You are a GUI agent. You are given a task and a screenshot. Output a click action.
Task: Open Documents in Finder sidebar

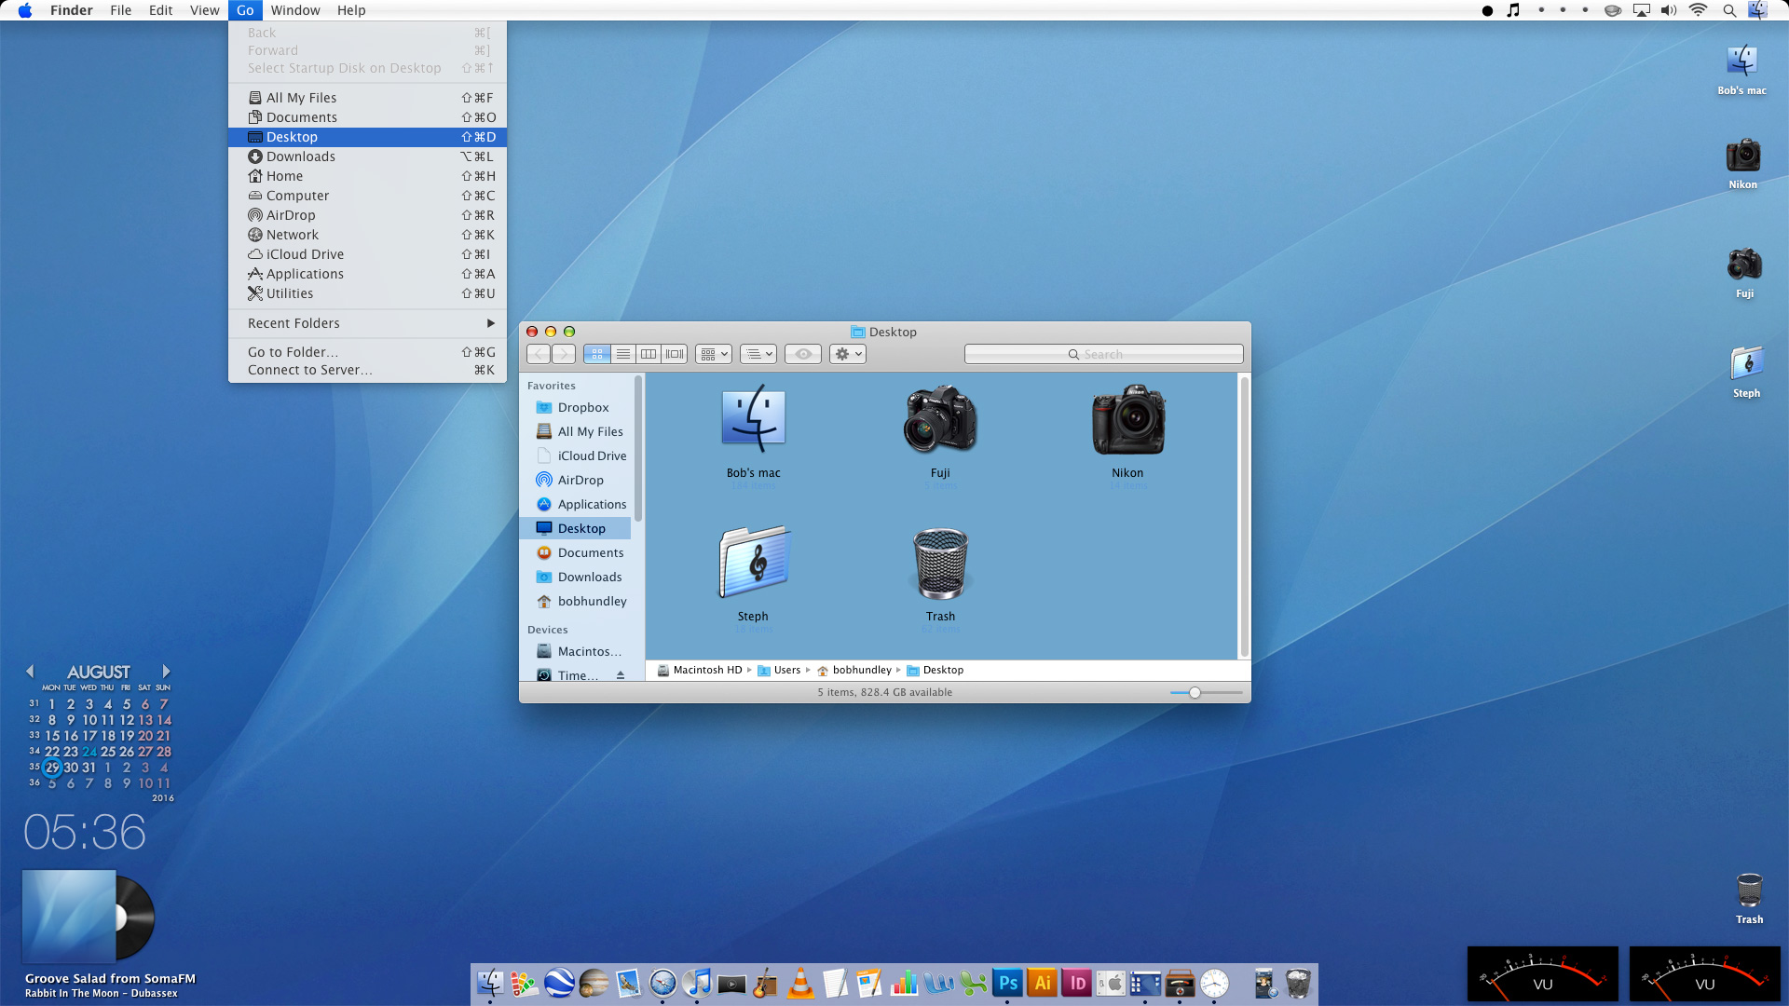[575, 552]
